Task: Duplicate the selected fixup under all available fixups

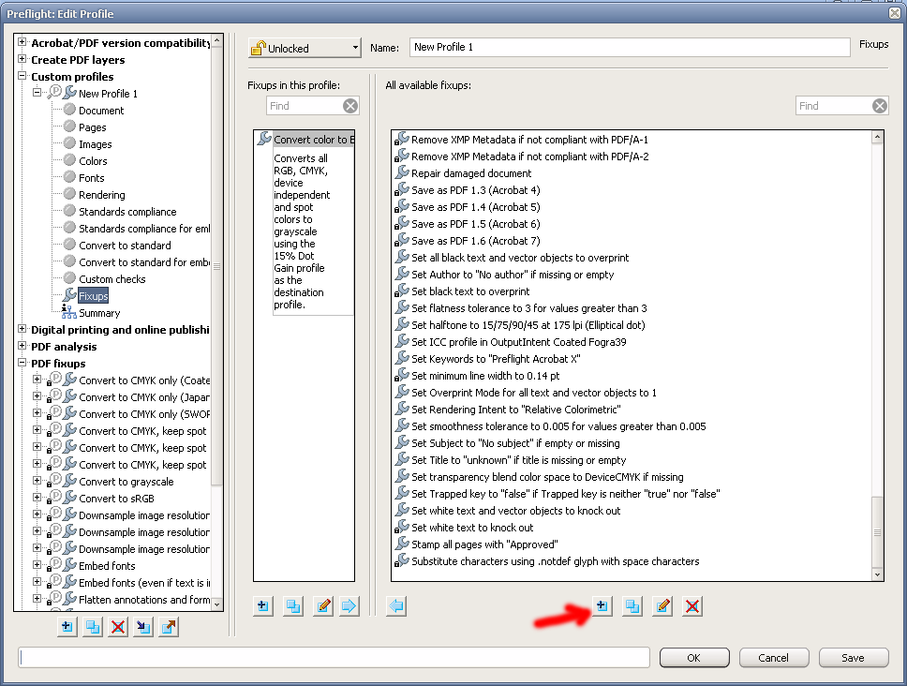Action: coord(632,606)
